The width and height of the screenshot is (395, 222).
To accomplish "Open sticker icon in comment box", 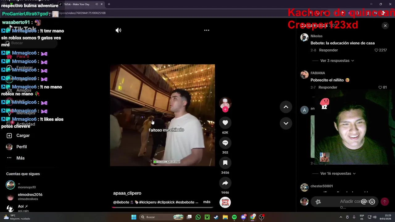I will click(x=318, y=202).
